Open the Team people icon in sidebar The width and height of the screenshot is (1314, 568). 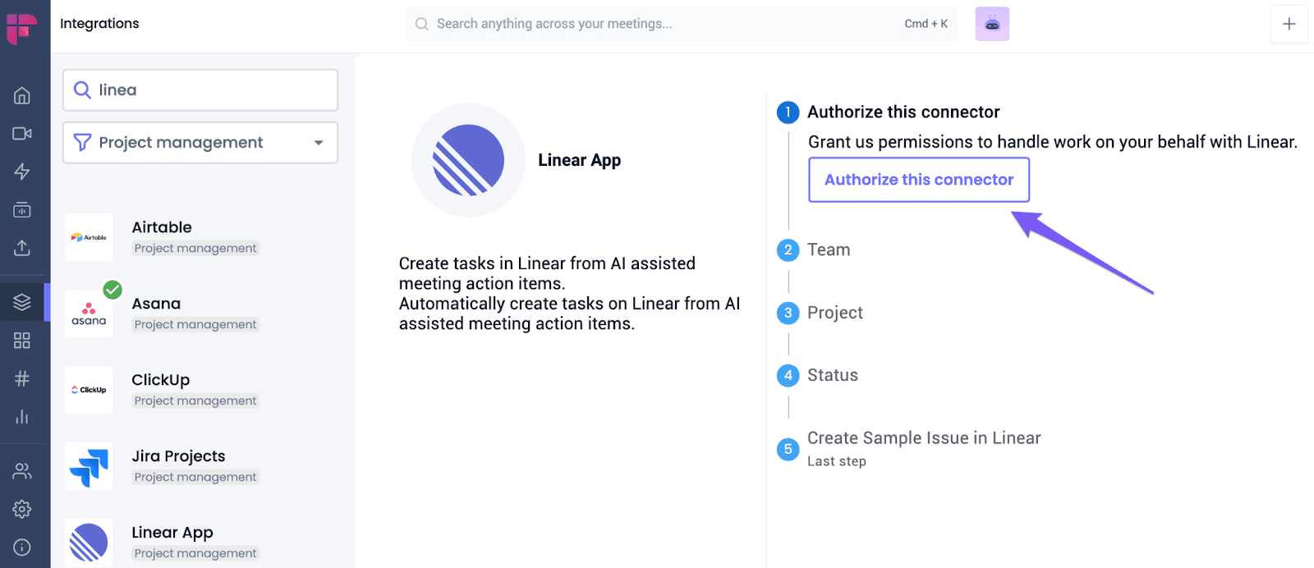click(22, 471)
